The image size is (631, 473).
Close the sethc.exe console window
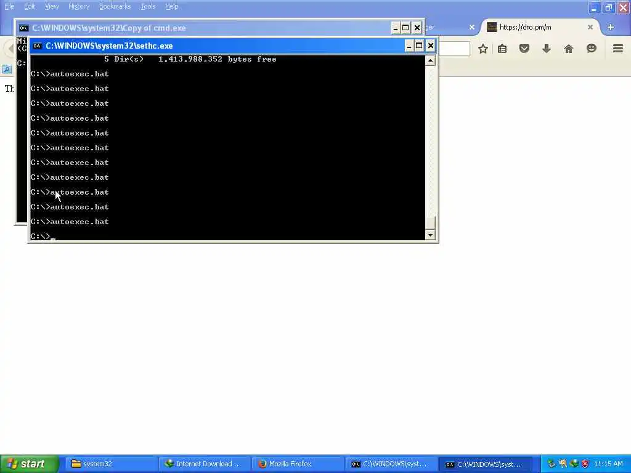[x=431, y=46]
